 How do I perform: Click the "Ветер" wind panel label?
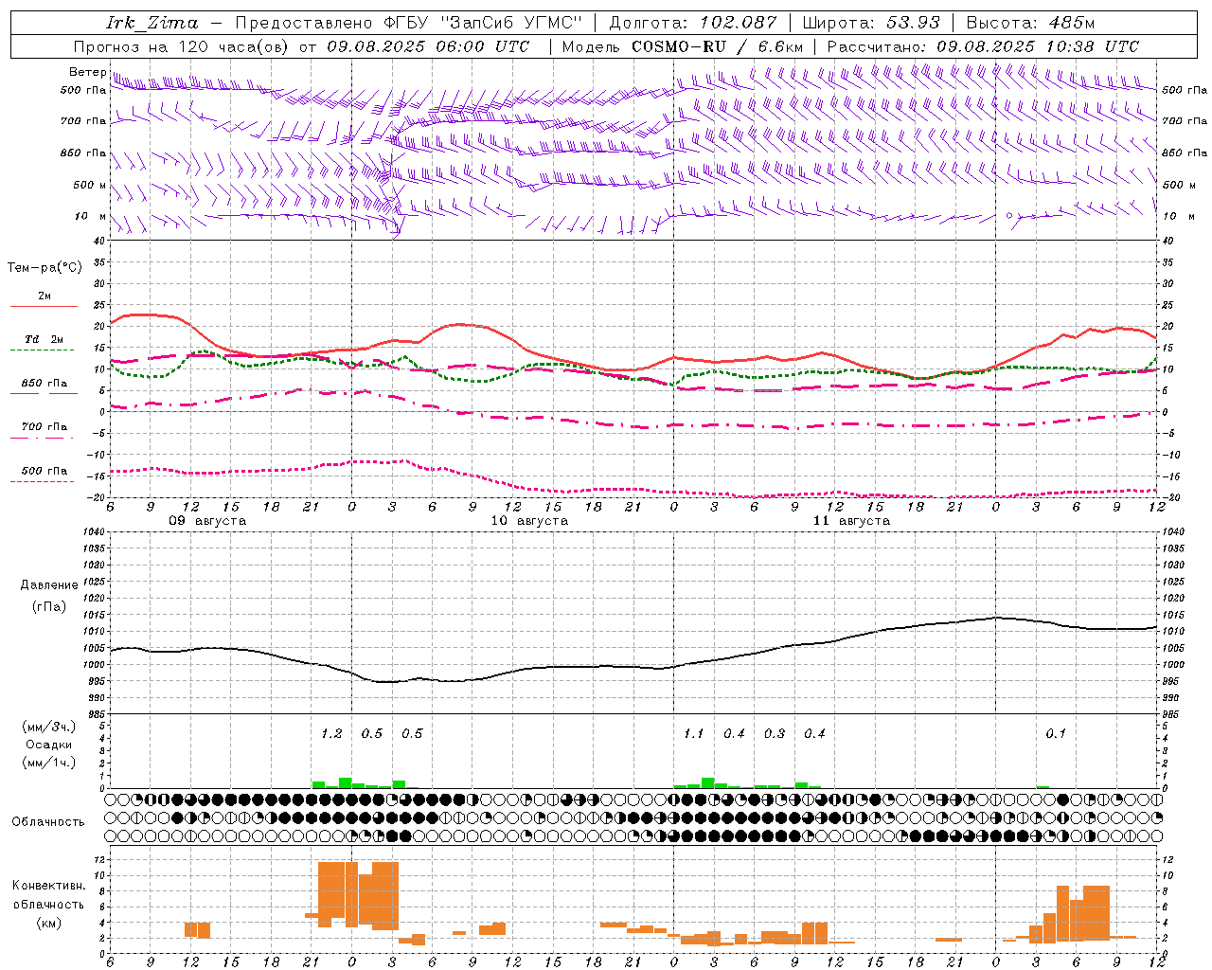pos(87,72)
